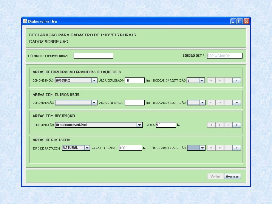
Task: Open Indicador Restrição dropdown in Outros Usos
Action: pyautogui.click(x=196, y=102)
